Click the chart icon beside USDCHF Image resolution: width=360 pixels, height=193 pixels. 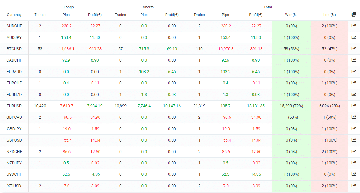point(354,174)
